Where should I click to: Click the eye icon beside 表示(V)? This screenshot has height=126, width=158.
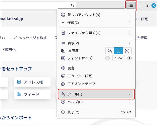[x=63, y=43]
